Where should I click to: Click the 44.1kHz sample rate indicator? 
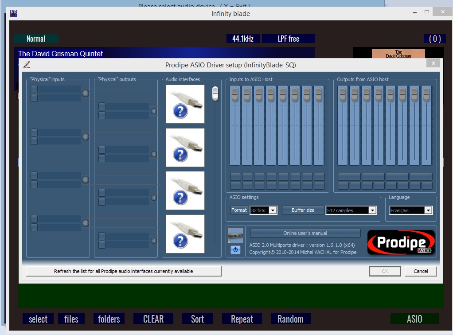[x=243, y=39]
